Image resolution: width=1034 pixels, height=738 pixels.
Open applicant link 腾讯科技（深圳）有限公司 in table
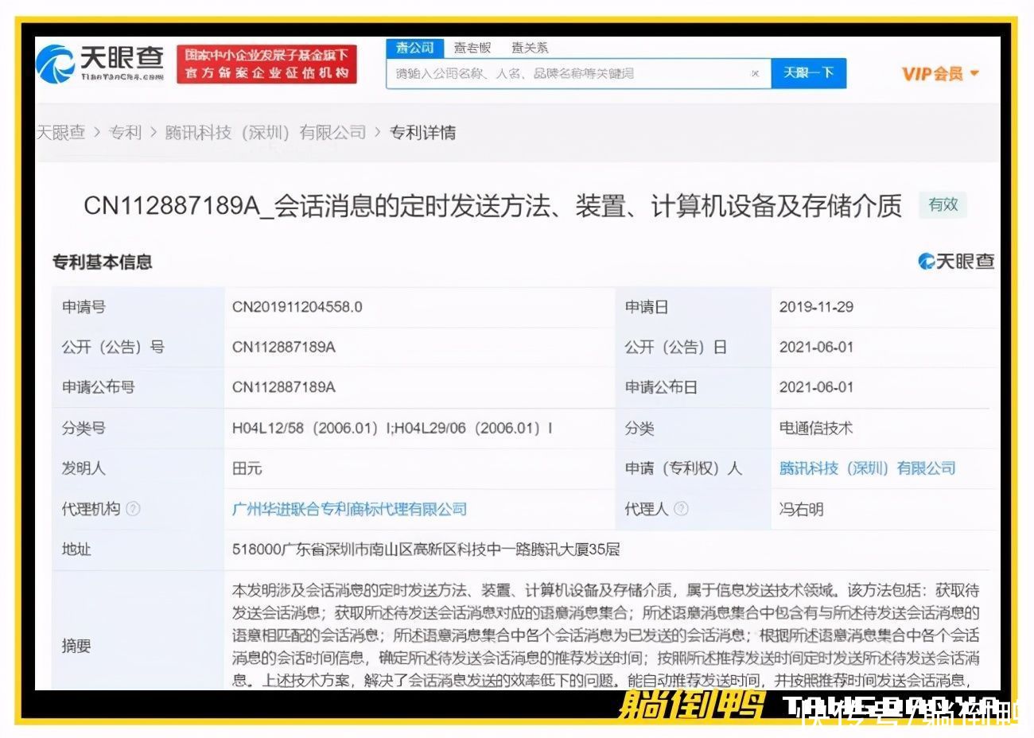[867, 468]
